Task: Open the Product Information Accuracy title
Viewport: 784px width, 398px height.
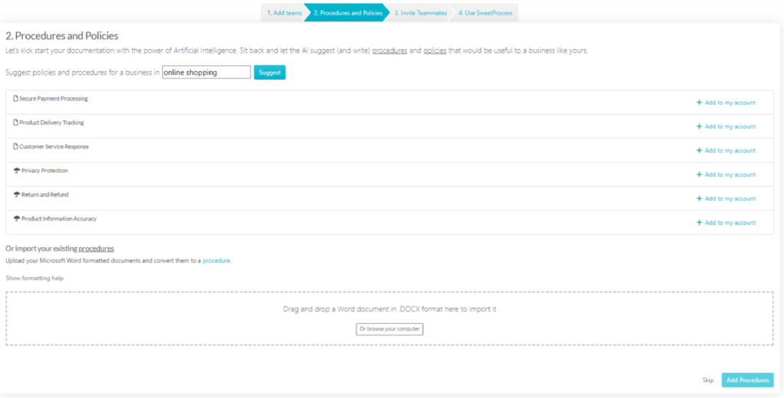Action: tap(59, 218)
